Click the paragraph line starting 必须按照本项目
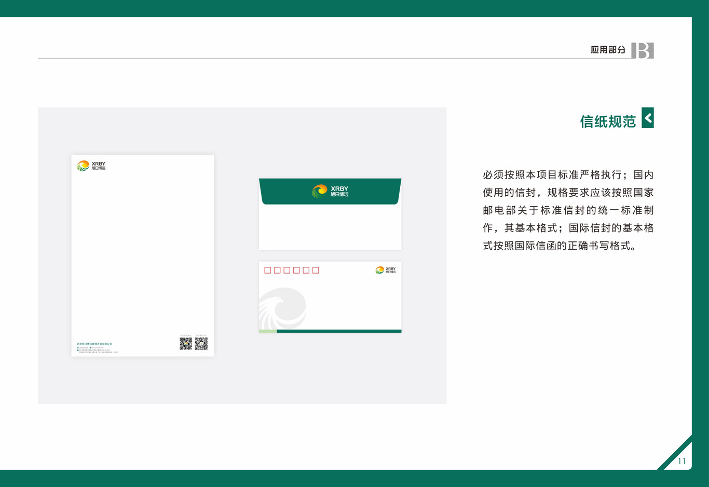This screenshot has height=487, width=709. click(568, 175)
